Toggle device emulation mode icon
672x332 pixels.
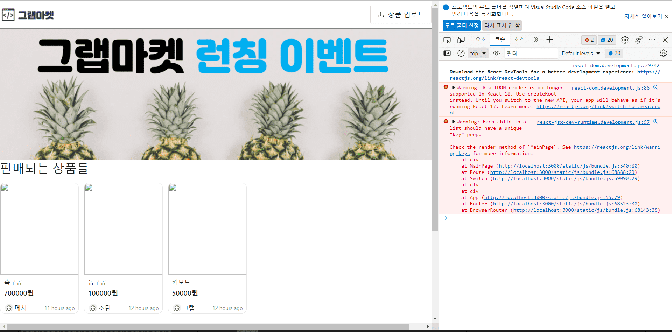coord(461,40)
